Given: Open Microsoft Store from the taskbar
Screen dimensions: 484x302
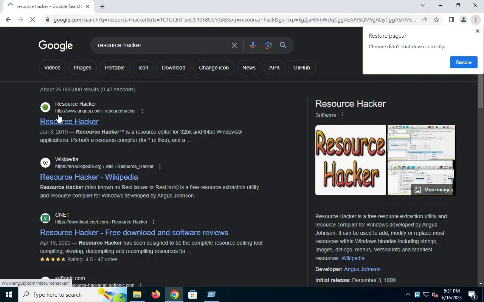Looking at the screenshot, I should pyautogui.click(x=193, y=294).
